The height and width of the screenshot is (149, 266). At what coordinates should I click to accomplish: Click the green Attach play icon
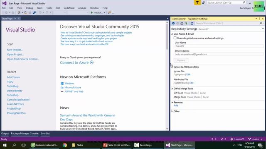(x=92, y=13)
